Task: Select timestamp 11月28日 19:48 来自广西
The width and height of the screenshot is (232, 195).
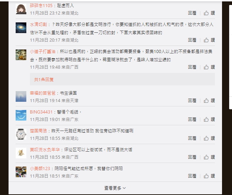Action: 54,67
